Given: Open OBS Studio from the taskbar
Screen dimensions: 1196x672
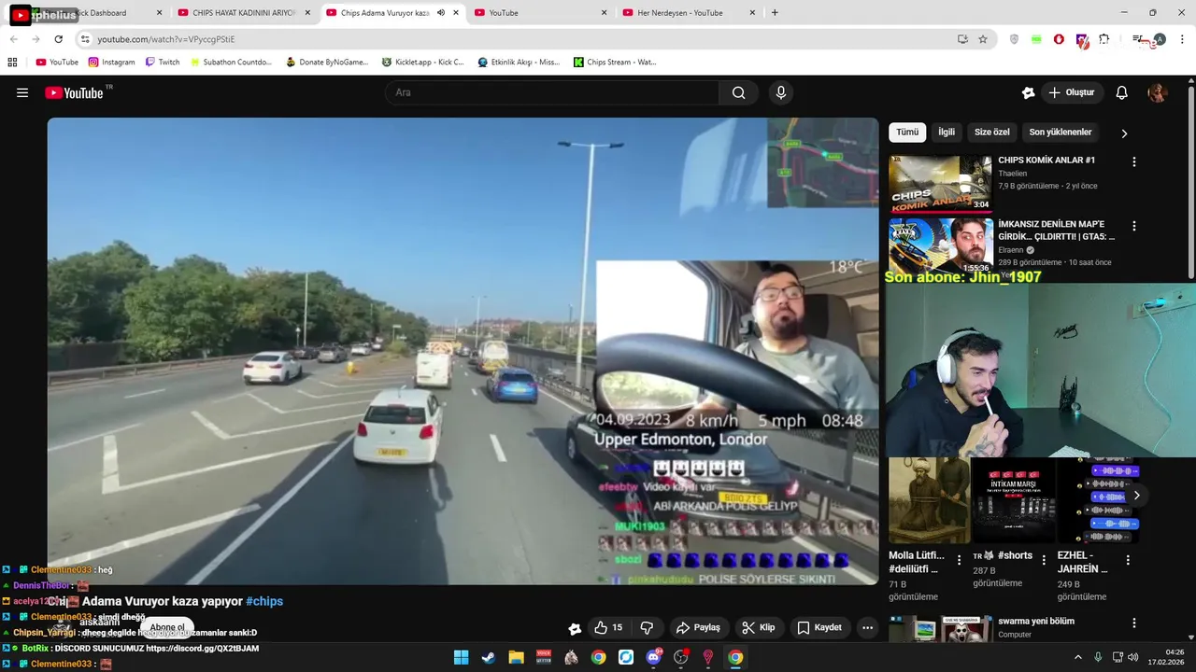Looking at the screenshot, I should pyautogui.click(x=680, y=657).
